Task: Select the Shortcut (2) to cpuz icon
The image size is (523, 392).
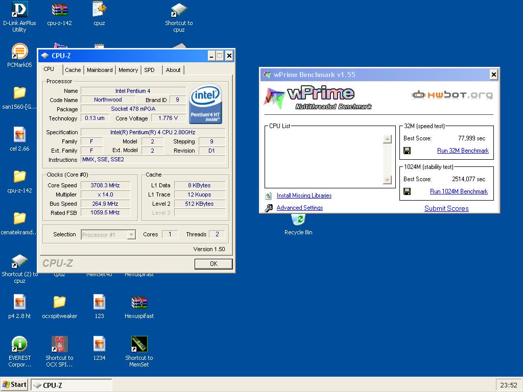Action: click(19, 261)
